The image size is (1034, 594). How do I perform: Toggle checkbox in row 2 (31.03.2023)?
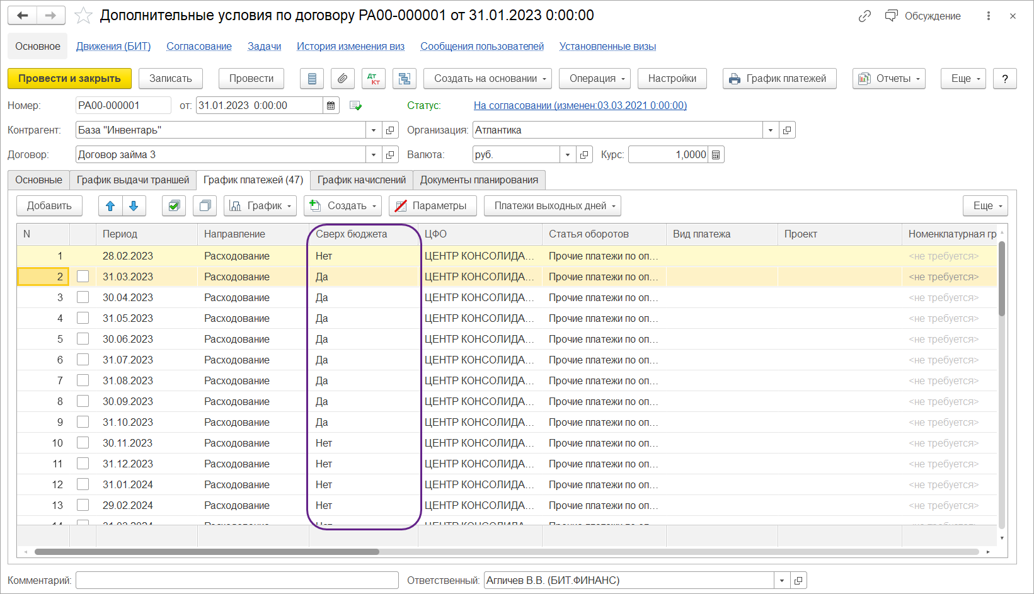coord(83,277)
